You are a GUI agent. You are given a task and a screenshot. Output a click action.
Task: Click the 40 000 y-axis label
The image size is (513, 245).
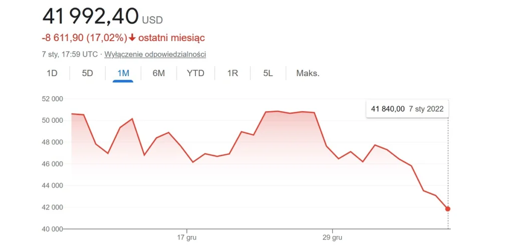coord(52,229)
